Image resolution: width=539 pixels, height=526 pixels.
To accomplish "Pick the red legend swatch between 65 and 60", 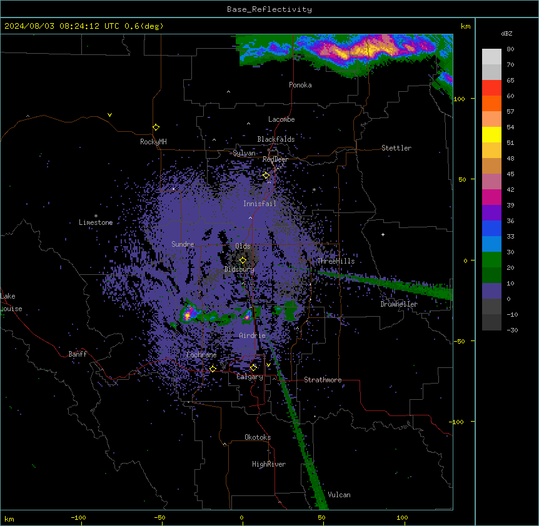I will pyautogui.click(x=491, y=88).
